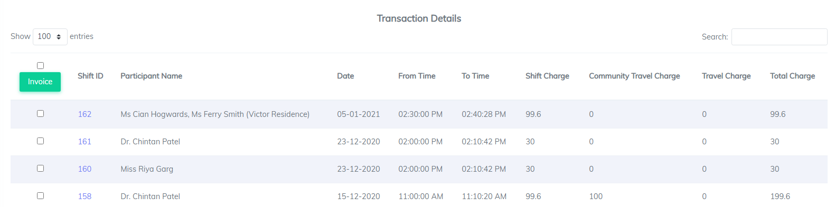The image size is (835, 207).
Task: Sort by From Time column header
Action: 417,76
